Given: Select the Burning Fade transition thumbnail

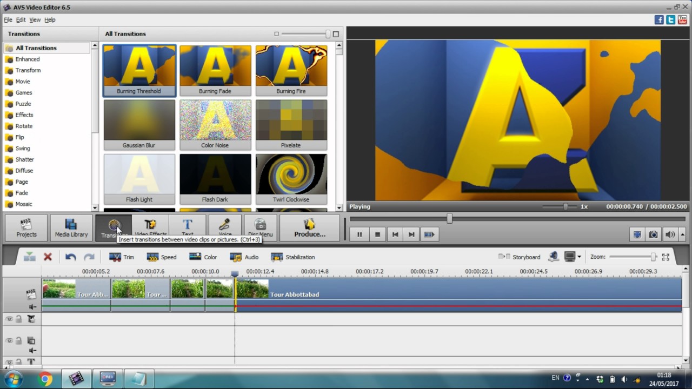Looking at the screenshot, I should pyautogui.click(x=215, y=70).
